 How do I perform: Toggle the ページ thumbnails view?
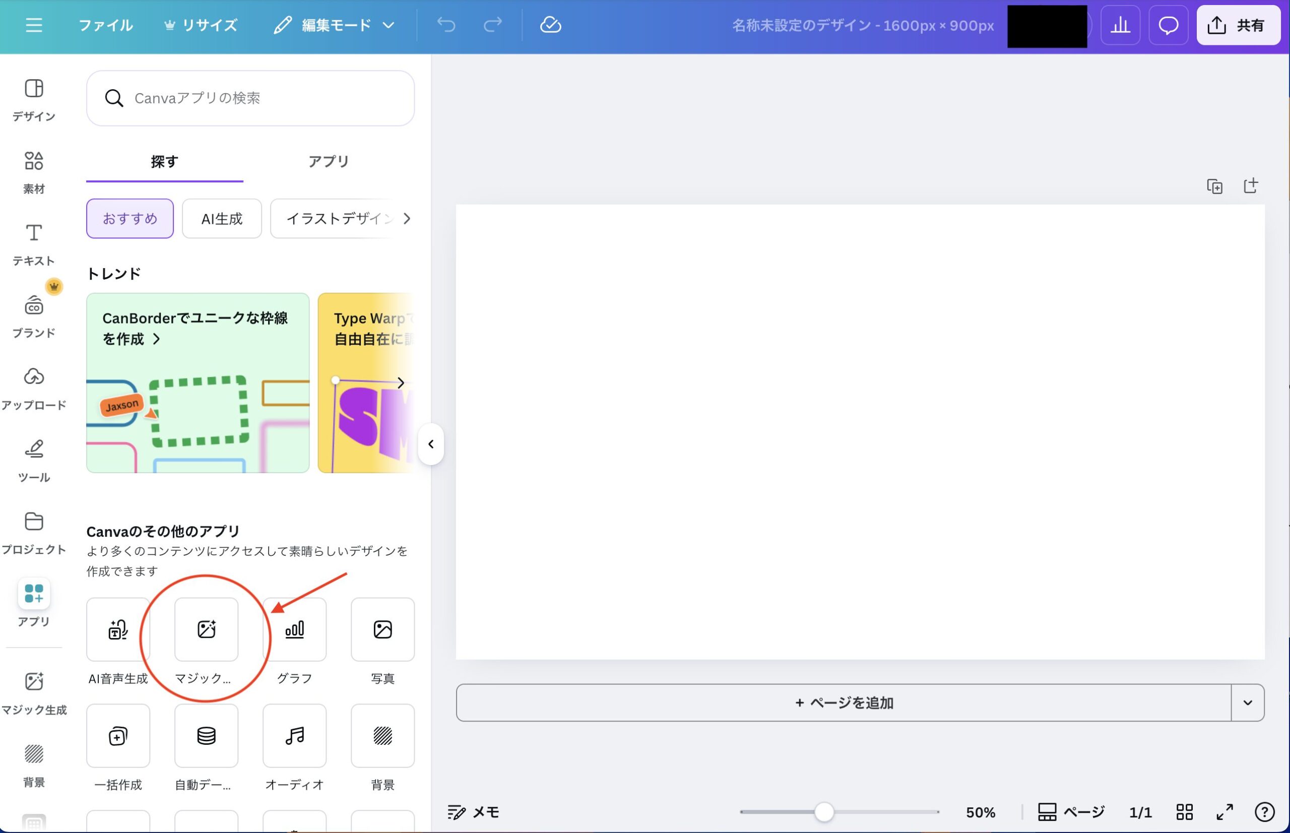[x=1071, y=812]
